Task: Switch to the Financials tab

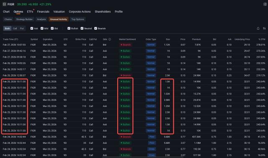Action: (x=43, y=12)
